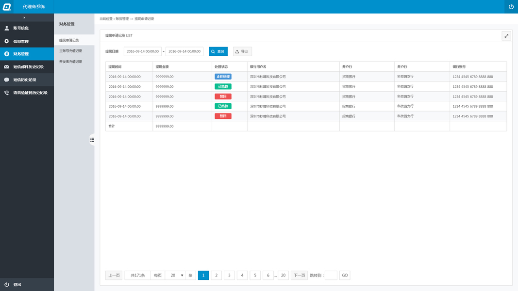Image resolution: width=518 pixels, height=291 pixels.
Task: Click the 上一页 previous page button
Action: (114, 275)
